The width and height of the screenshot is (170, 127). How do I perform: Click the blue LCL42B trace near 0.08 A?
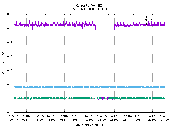pos(90,87)
